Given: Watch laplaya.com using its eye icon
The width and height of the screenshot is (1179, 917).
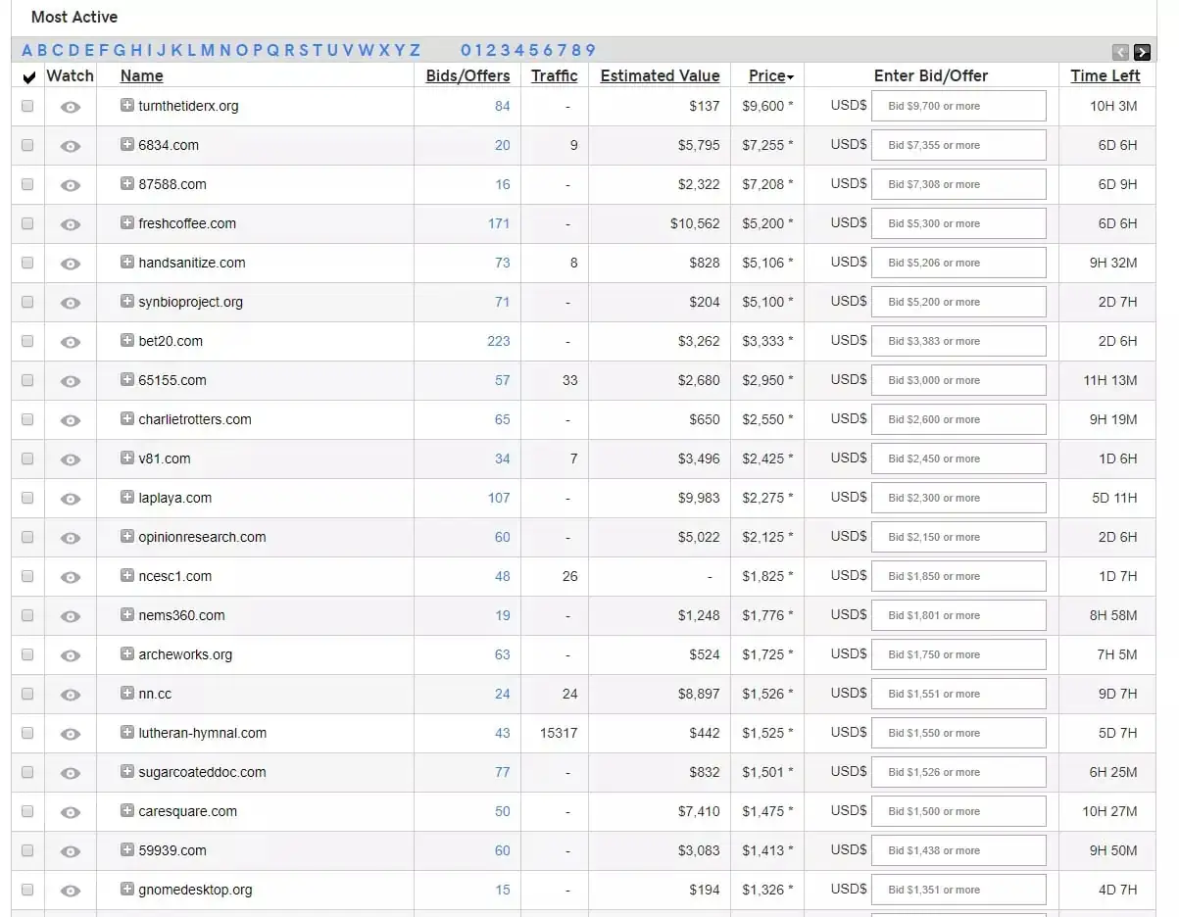Looking at the screenshot, I should (71, 499).
